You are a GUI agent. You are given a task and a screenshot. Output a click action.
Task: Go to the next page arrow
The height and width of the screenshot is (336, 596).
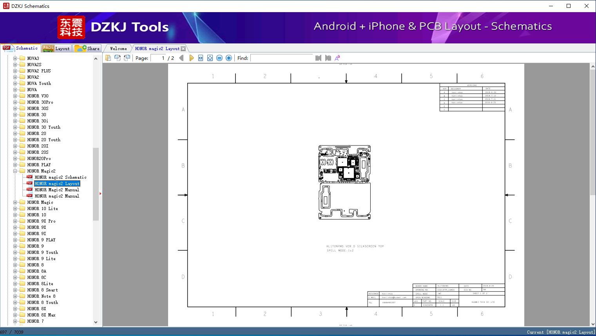click(x=191, y=58)
